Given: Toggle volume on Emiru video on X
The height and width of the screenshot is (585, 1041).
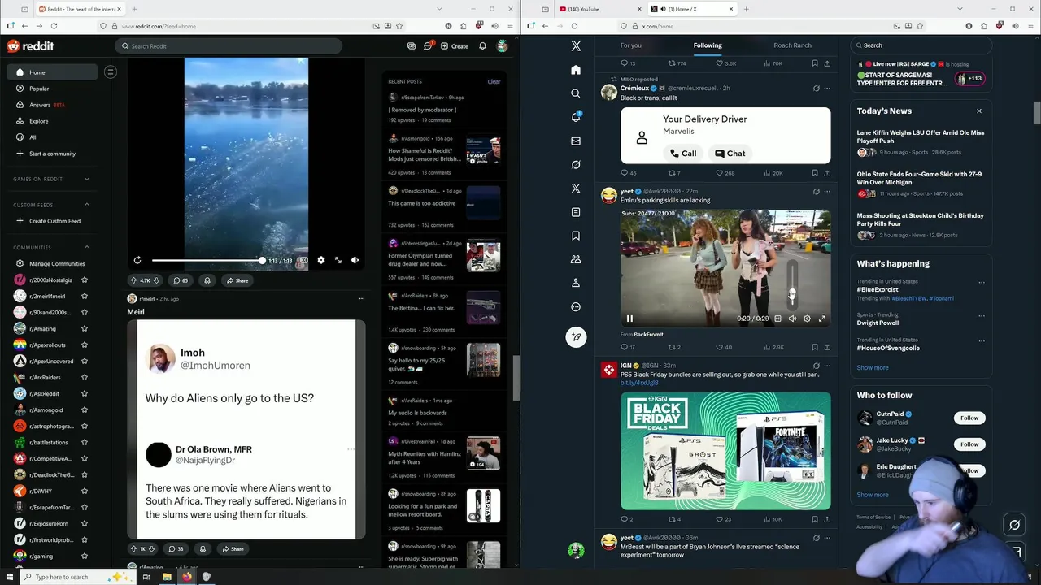Looking at the screenshot, I should pos(792,318).
